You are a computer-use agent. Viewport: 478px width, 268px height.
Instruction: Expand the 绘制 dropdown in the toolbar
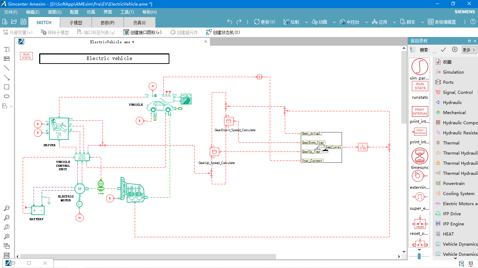click(307, 22)
